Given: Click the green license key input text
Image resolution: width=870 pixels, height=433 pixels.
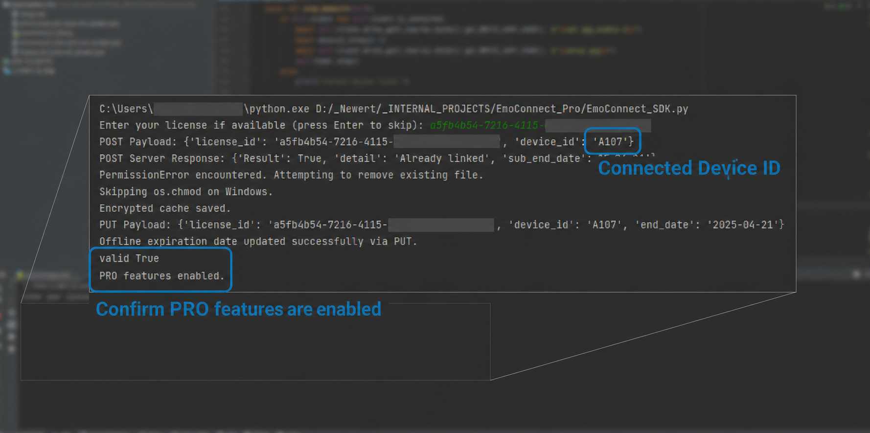Looking at the screenshot, I should [x=487, y=125].
